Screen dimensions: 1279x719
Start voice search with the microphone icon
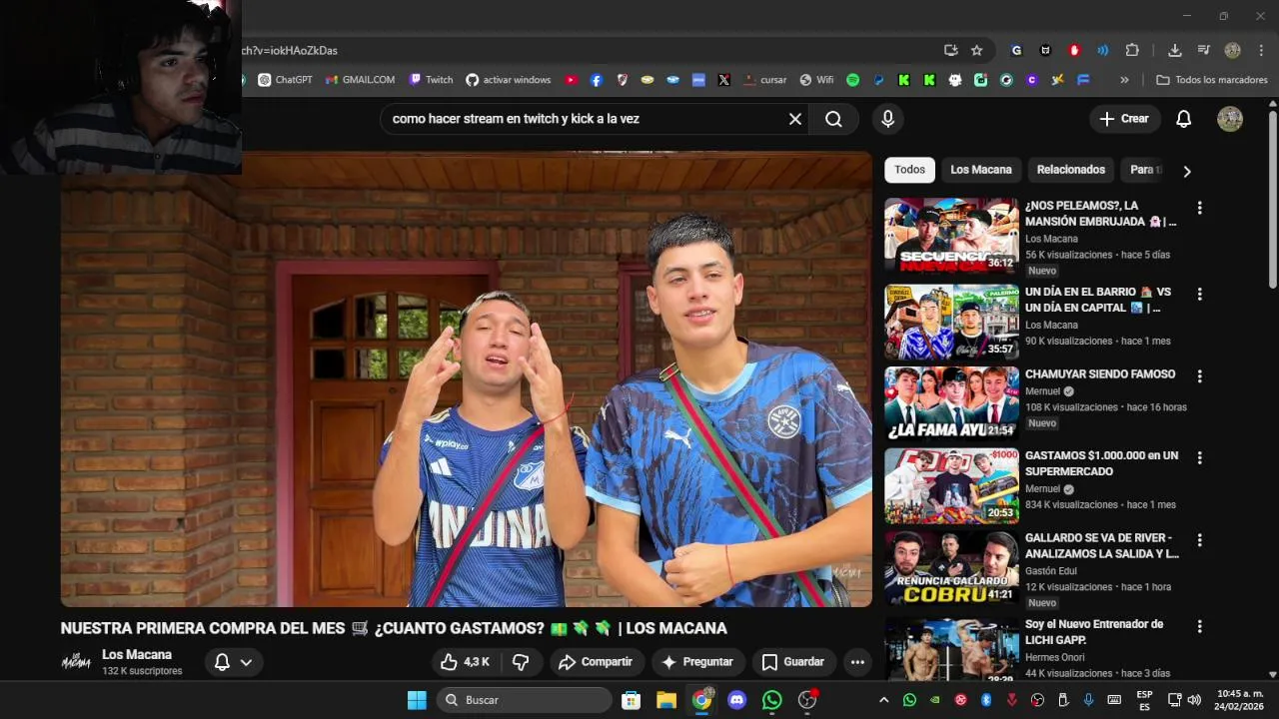pos(887,119)
